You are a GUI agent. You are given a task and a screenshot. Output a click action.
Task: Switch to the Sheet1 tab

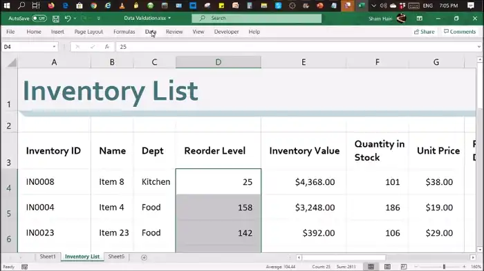[x=48, y=257]
